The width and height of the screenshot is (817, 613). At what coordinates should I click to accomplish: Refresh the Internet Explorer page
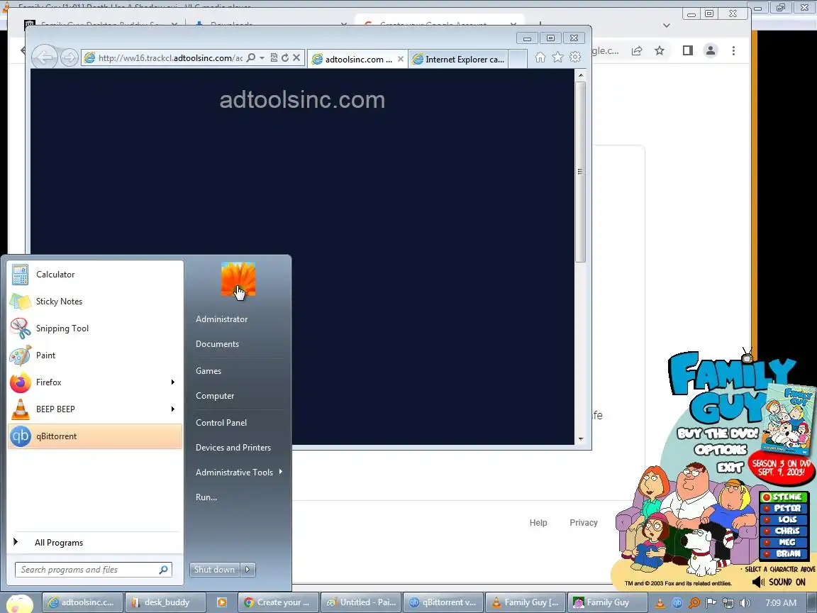[x=285, y=58]
